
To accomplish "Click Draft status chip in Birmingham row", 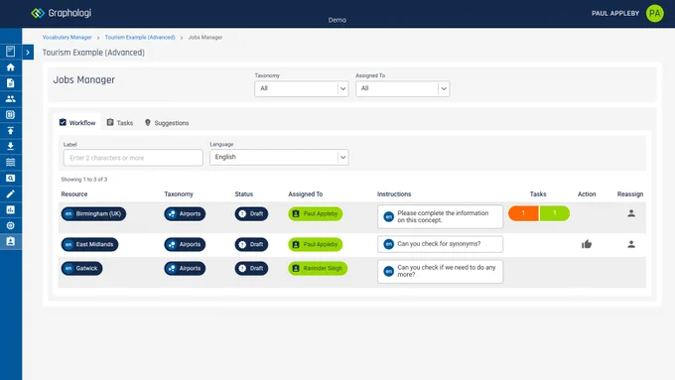I will (251, 214).
